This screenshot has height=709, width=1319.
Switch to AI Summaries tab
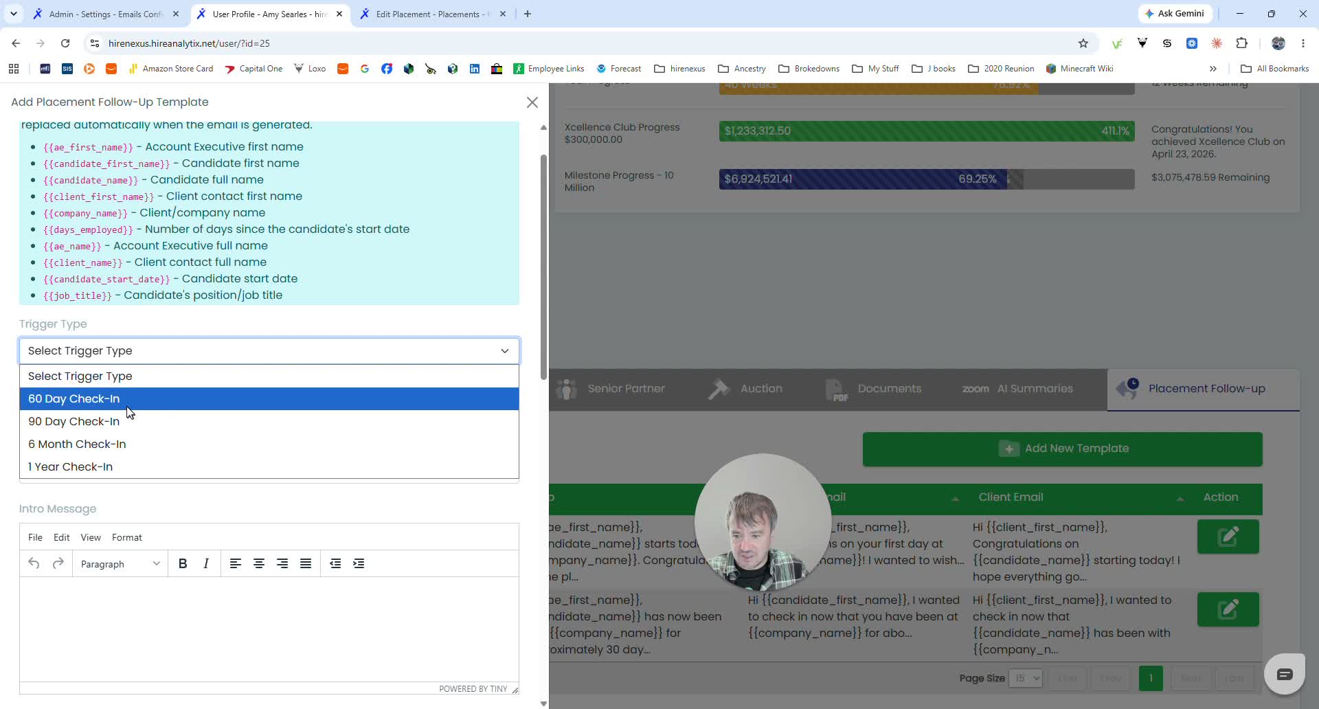(x=1017, y=389)
